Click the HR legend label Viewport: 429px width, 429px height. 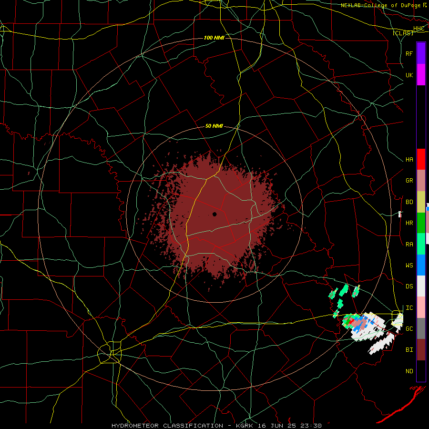pyautogui.click(x=409, y=223)
